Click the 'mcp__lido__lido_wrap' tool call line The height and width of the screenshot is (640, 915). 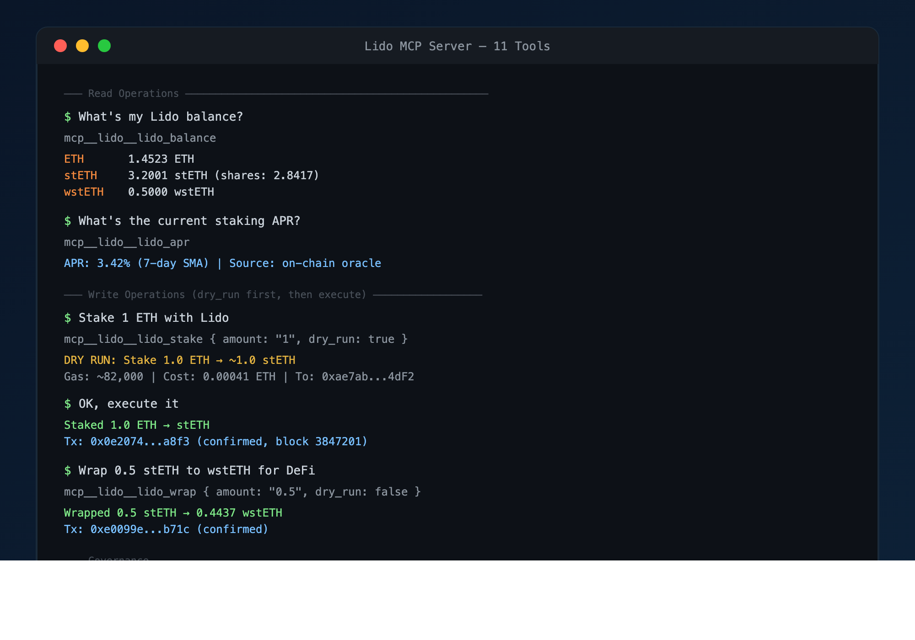(242, 492)
